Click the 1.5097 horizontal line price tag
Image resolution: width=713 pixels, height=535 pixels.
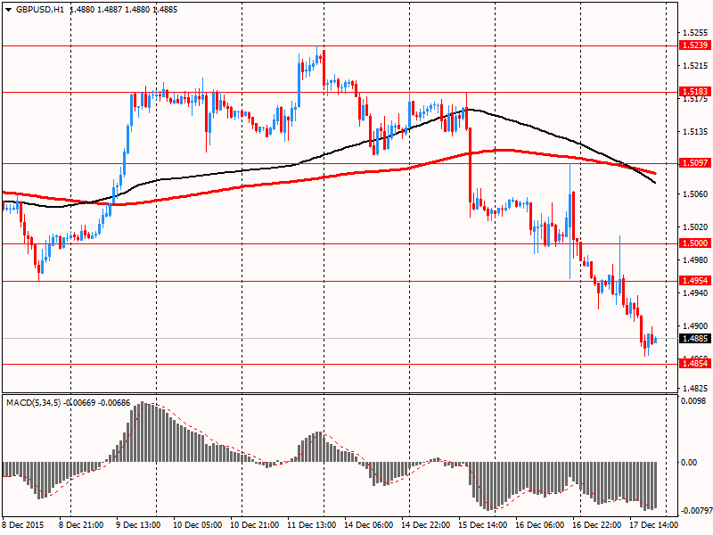click(695, 163)
